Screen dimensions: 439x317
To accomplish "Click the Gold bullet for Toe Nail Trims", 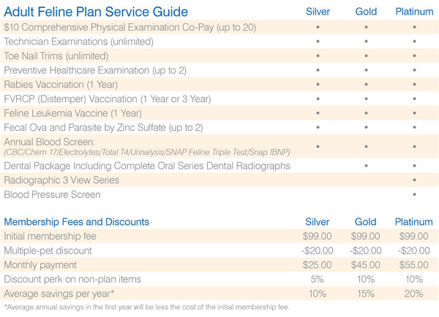I will click(366, 56).
